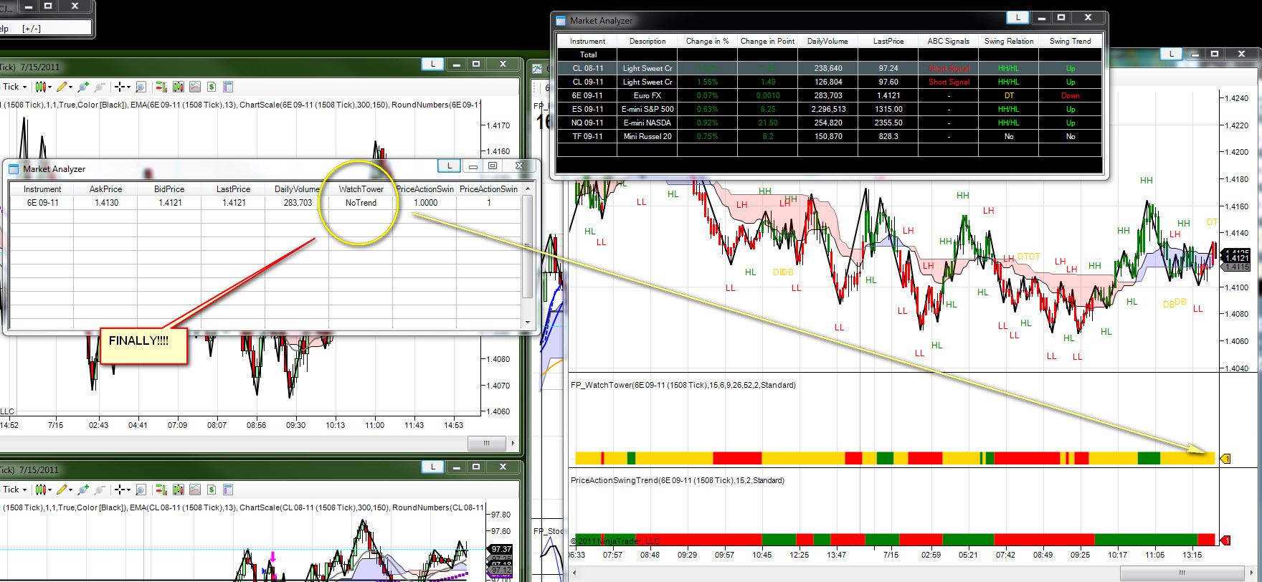Activate zoom frame magnifier on CL chart toolbar
The width and height of the screenshot is (1262, 582).
pyautogui.click(x=141, y=490)
